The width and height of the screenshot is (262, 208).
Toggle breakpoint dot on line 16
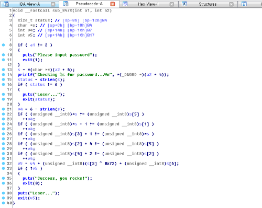(3, 84)
